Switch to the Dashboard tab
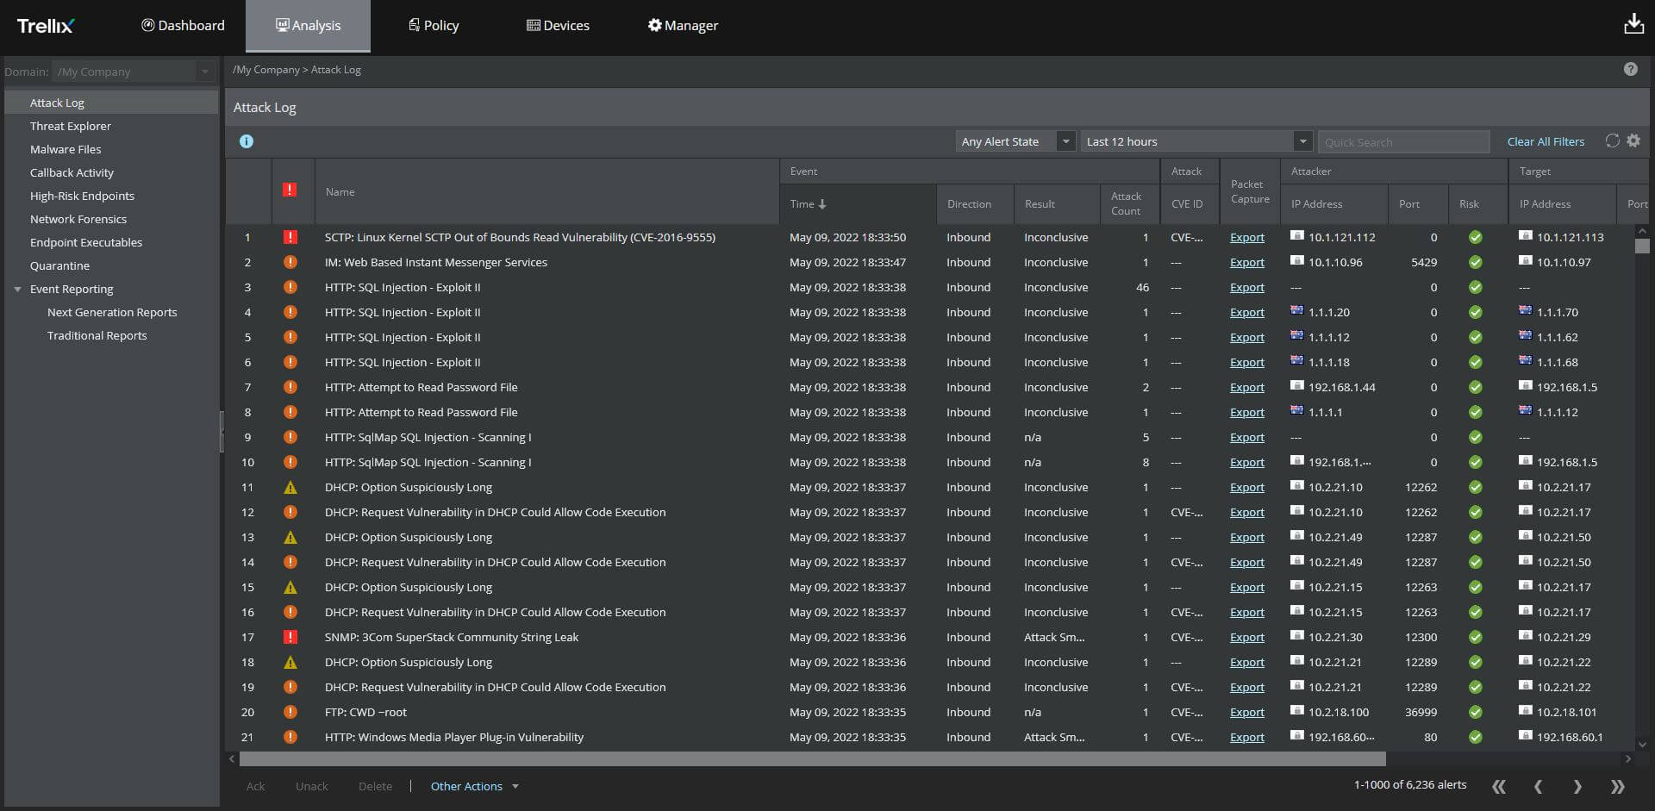 point(183,25)
